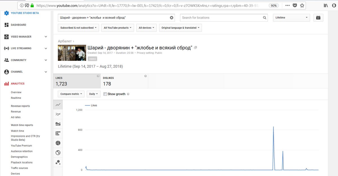Screen dimensions: 338x176
Task: Open Original language & translated dropdown
Action: [180, 28]
